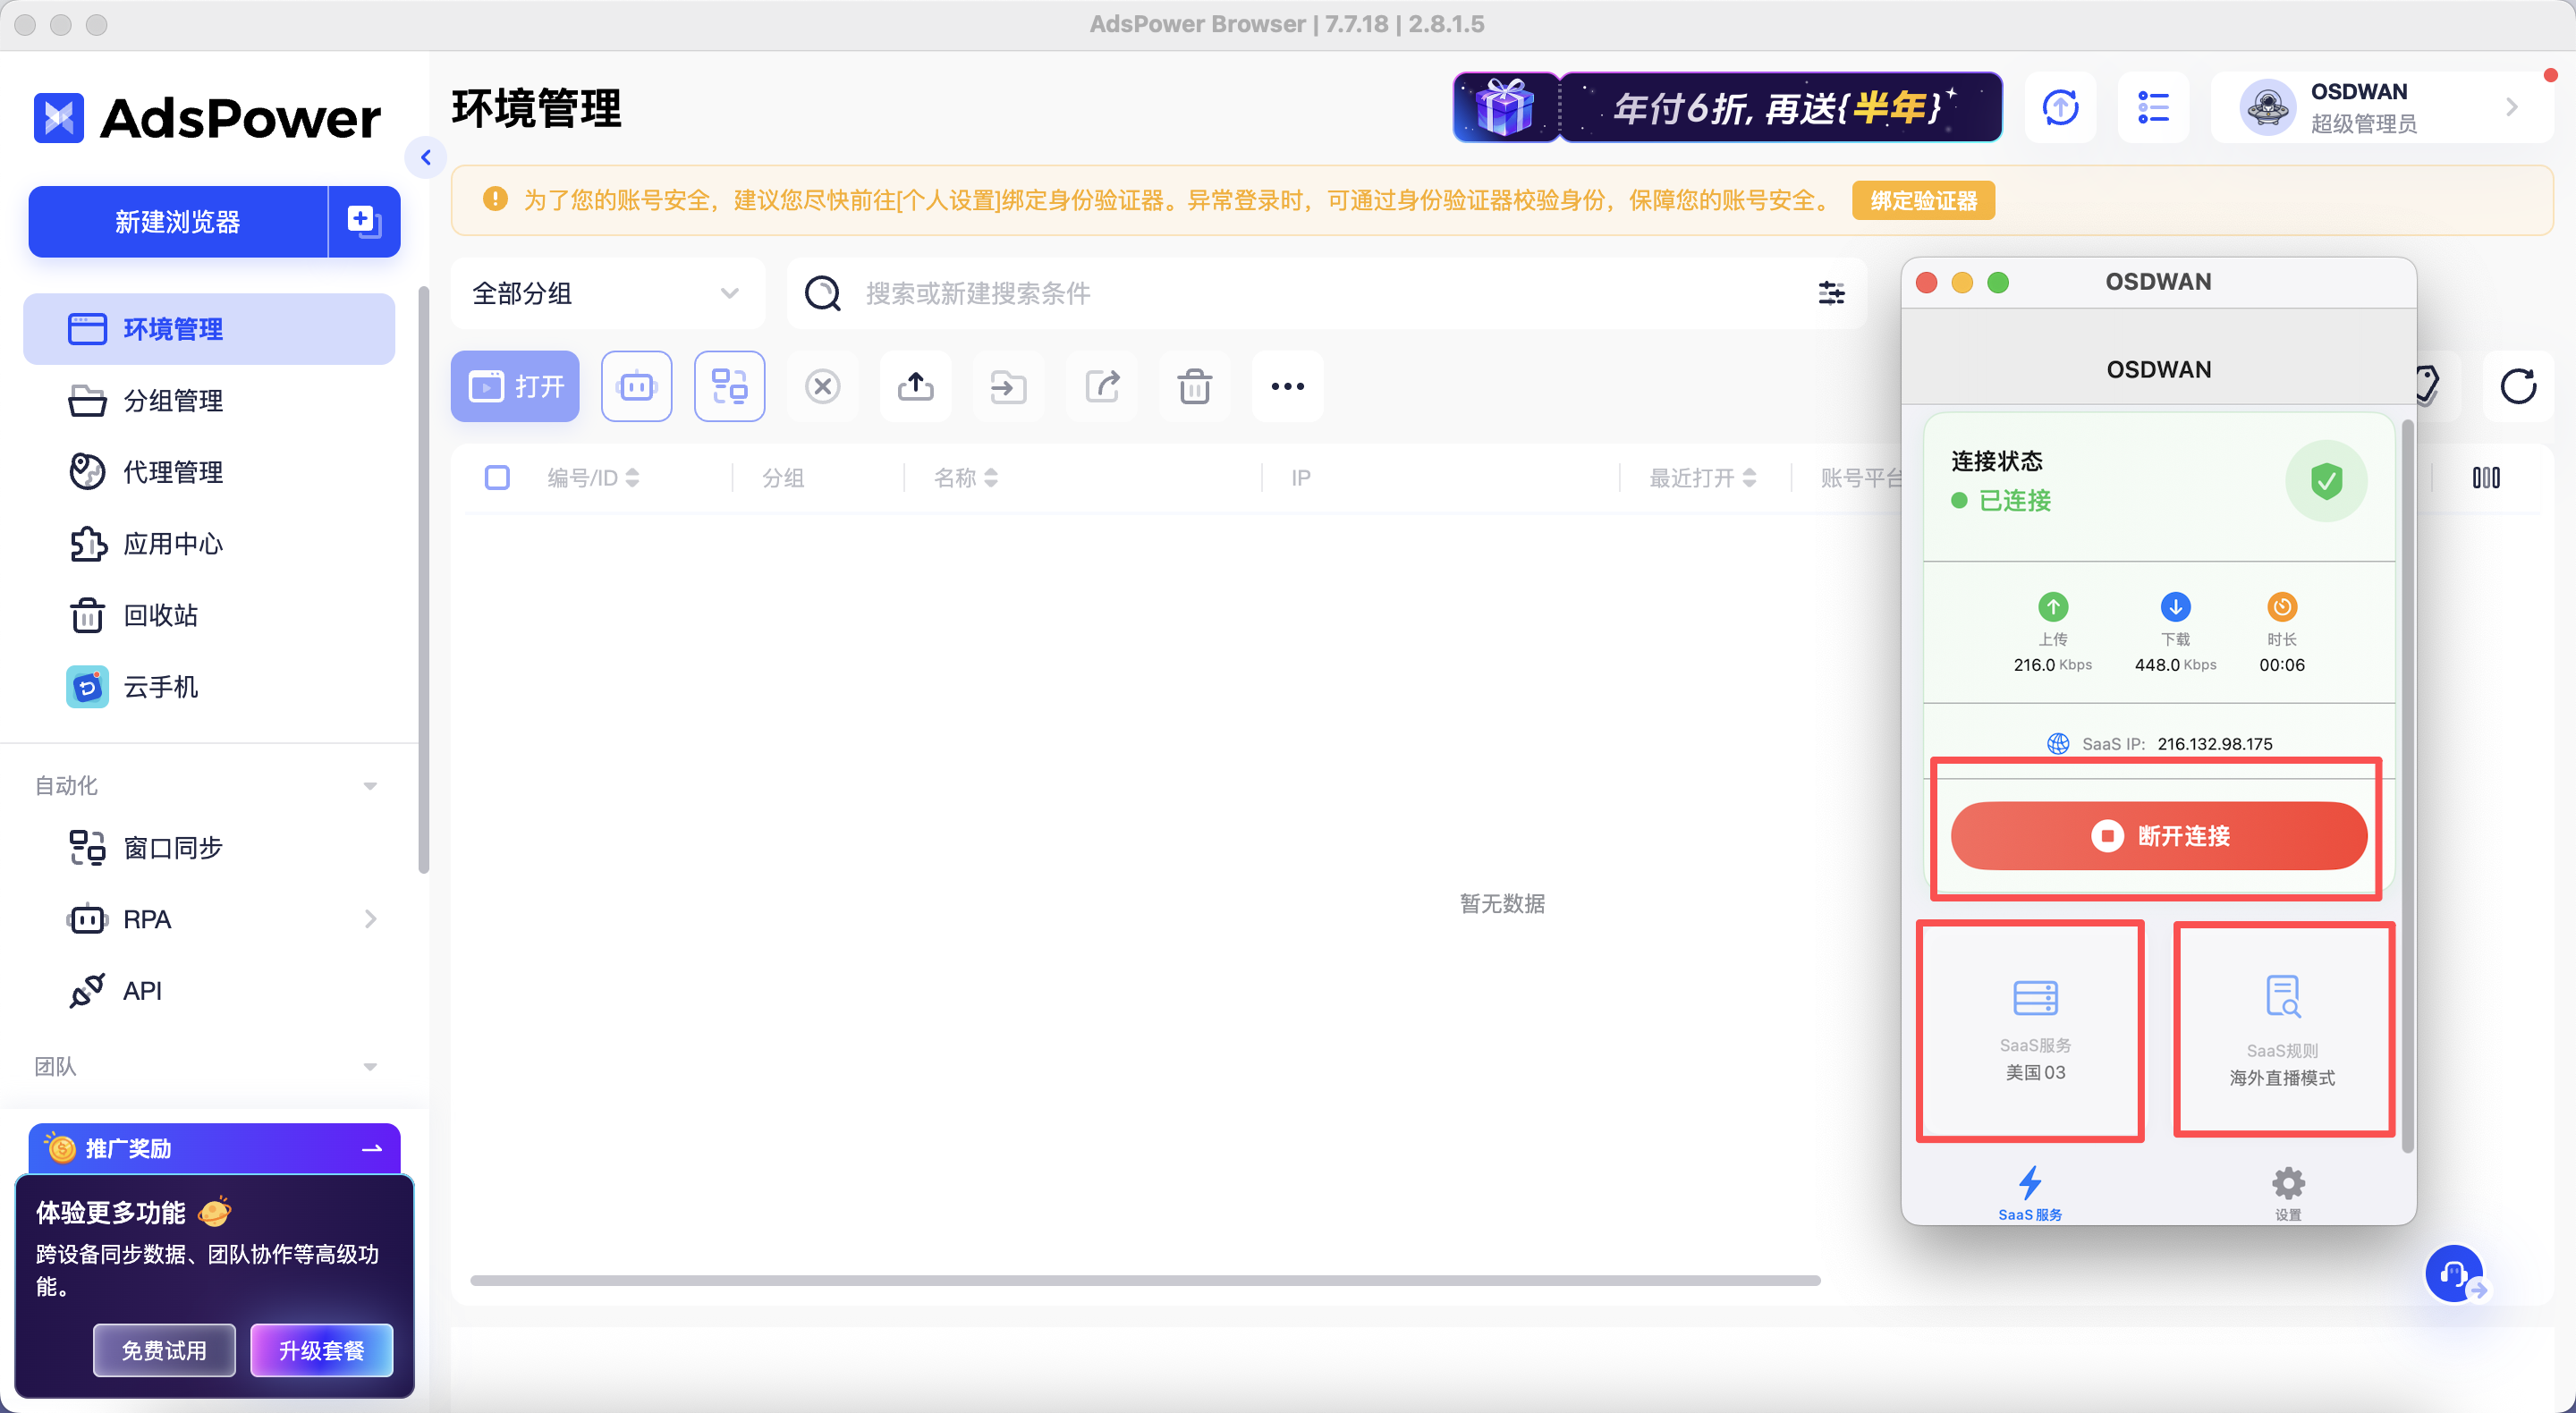Click the 搜索或新建搜索条件 search field
The width and height of the screenshot is (2576, 1413).
click(1300, 293)
